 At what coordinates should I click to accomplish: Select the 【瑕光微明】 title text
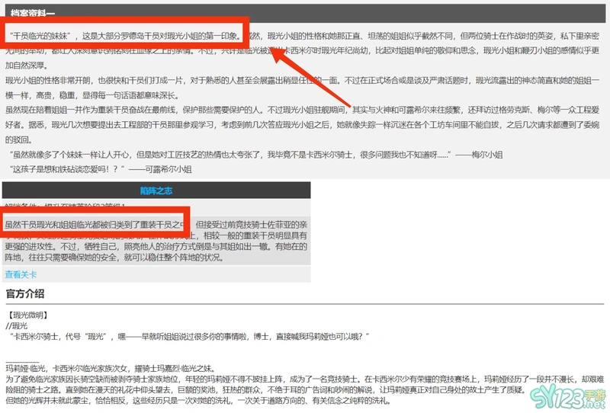[27, 315]
